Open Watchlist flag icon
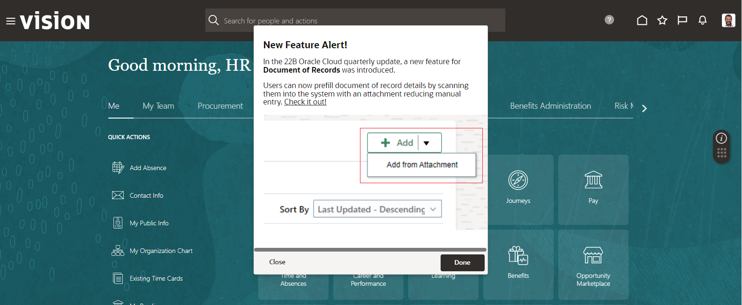The width and height of the screenshot is (742, 305). (x=682, y=20)
